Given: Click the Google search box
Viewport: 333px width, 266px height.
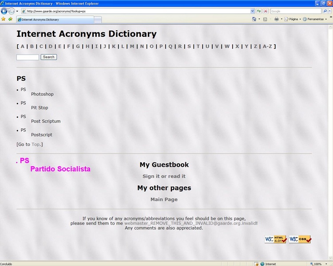Looking at the screenshot, I should pos(296,11).
